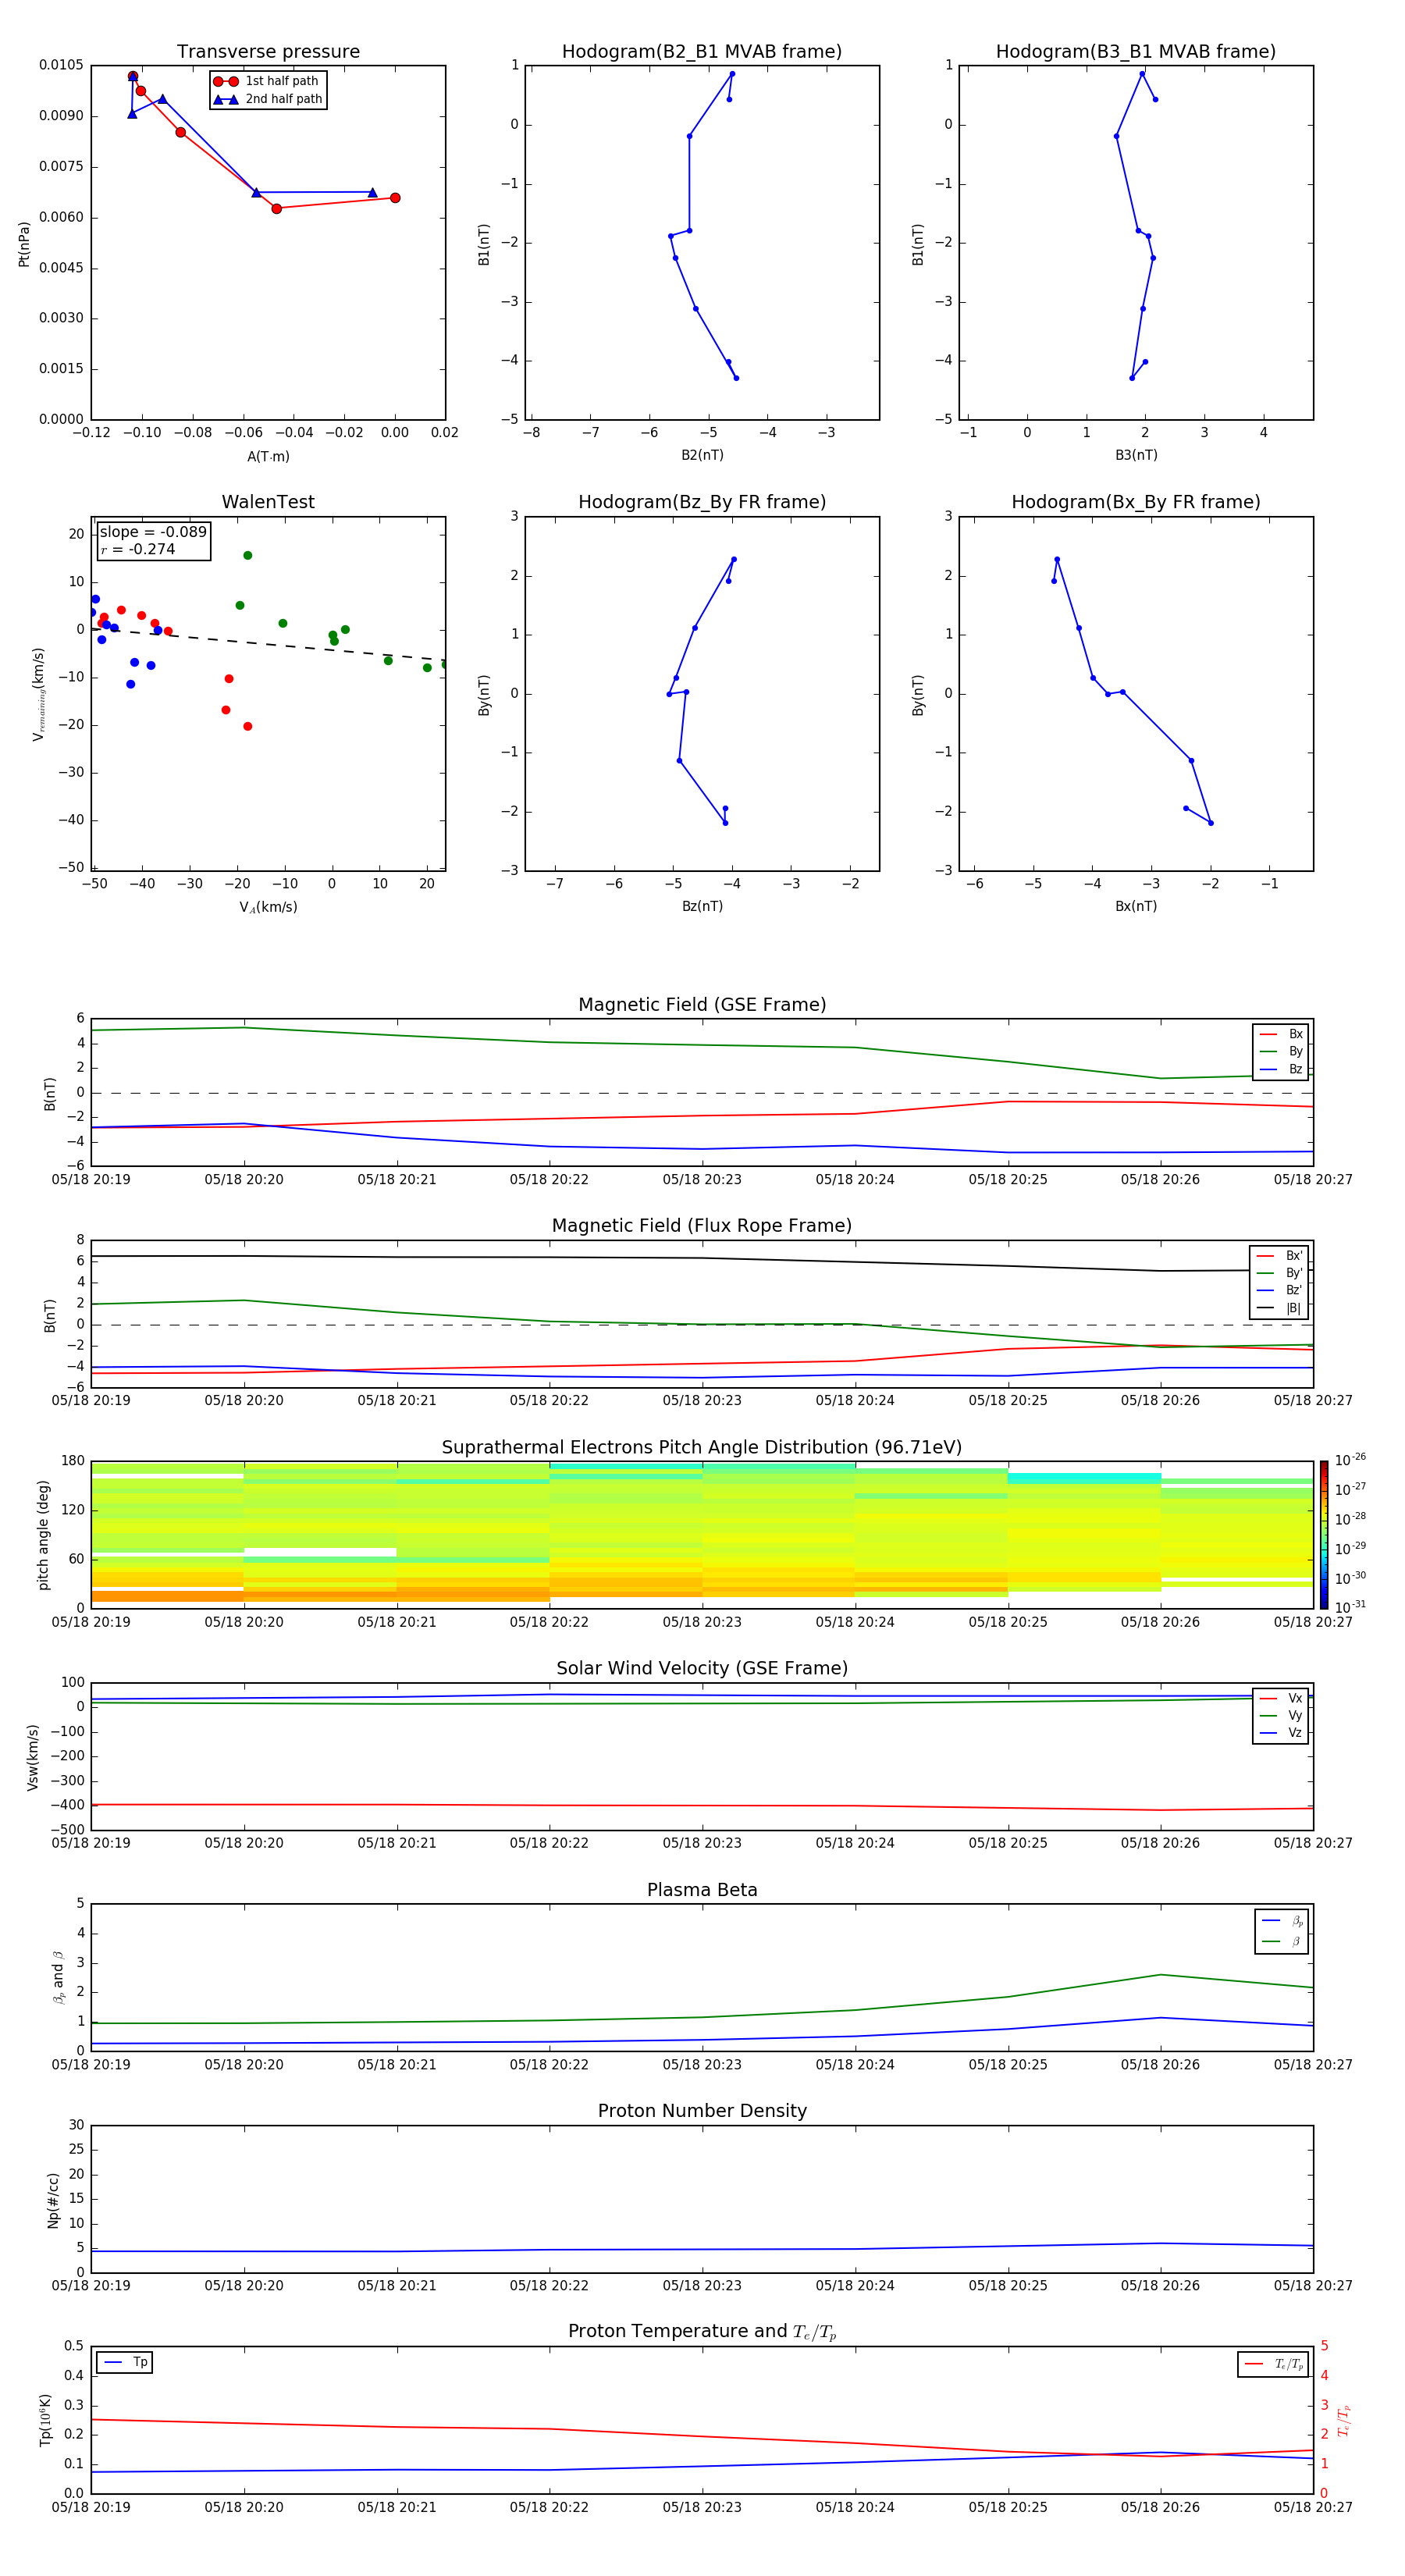Viewport: 1405px width, 2576px height.
Task: Click the 'Hodogram(B2_B1 MVAB frame)' title
Action: coord(702,52)
